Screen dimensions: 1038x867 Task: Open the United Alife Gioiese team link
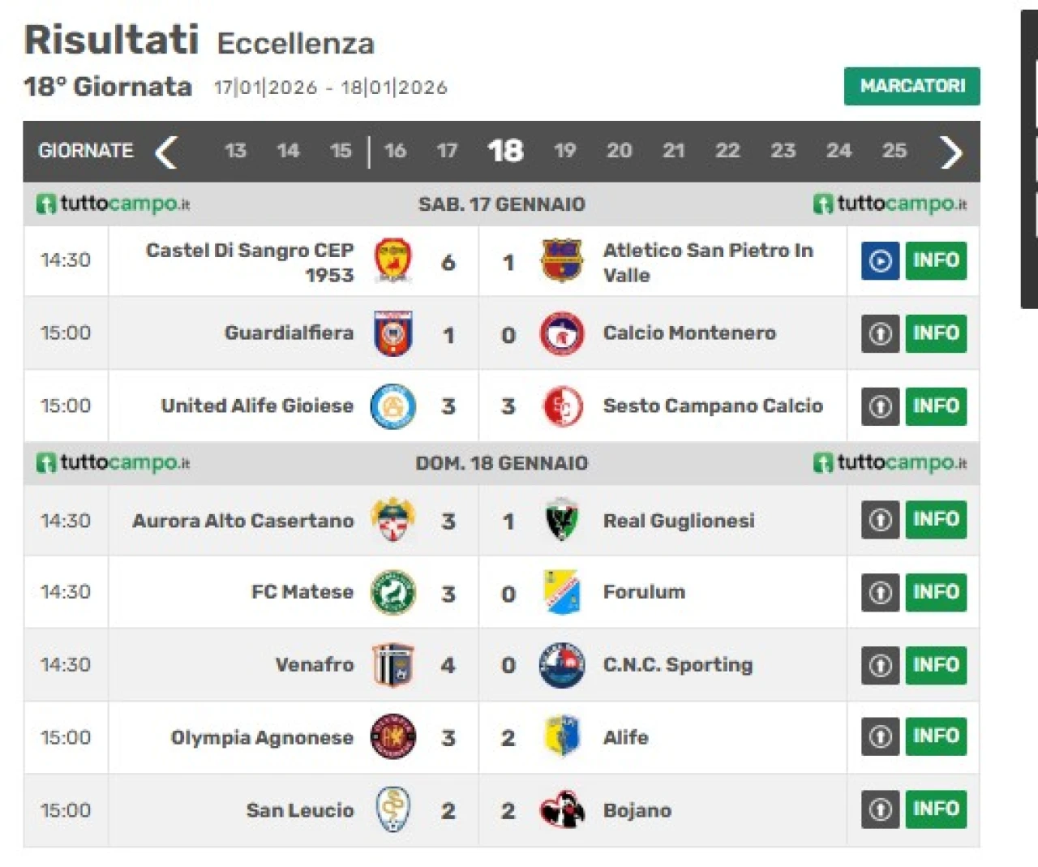coord(257,406)
